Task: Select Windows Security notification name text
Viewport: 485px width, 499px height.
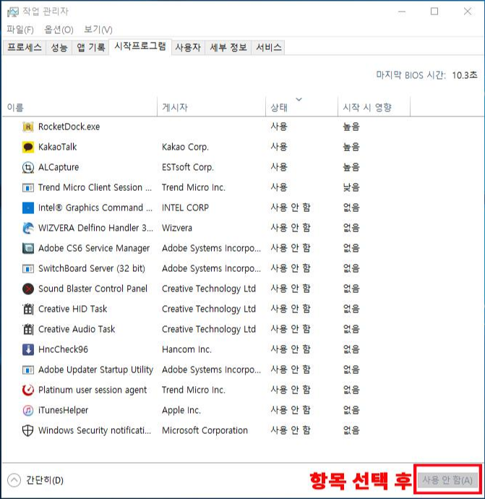Action: pyautogui.click(x=95, y=430)
